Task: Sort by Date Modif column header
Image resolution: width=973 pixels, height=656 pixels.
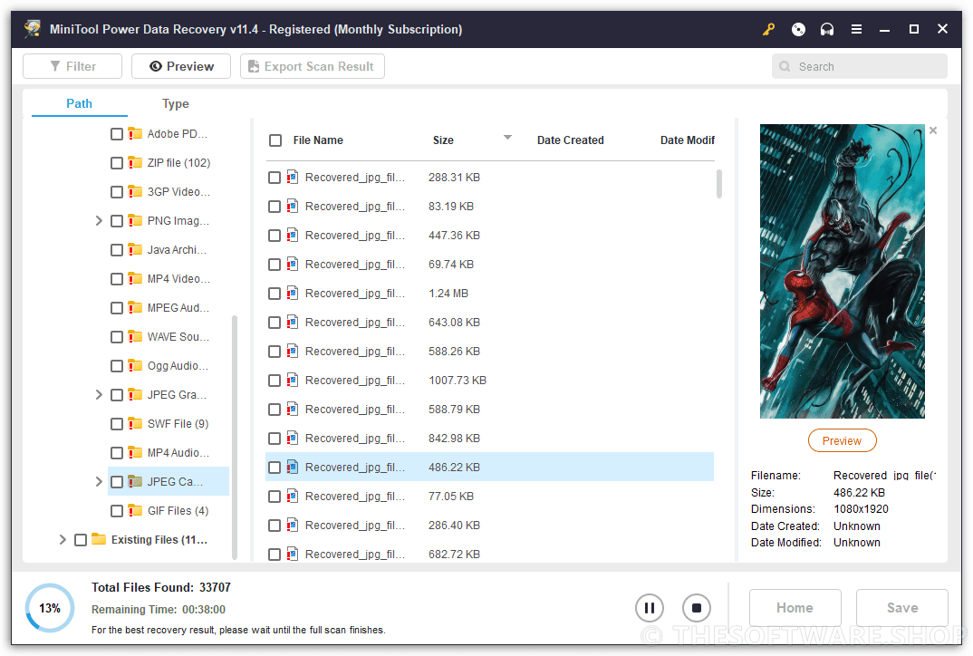Action: tap(688, 140)
